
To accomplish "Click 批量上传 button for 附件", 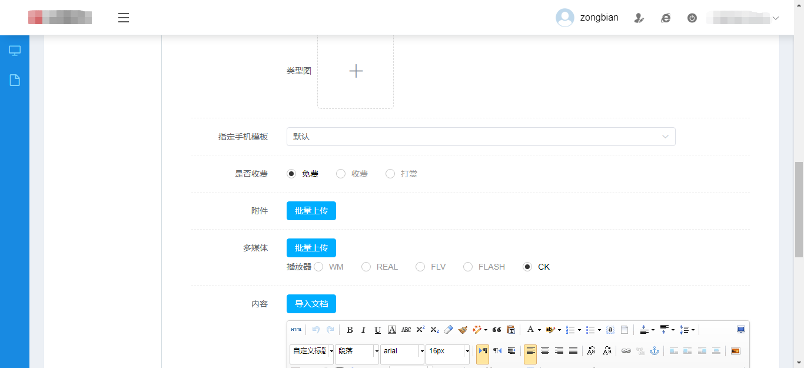I will pyautogui.click(x=311, y=211).
